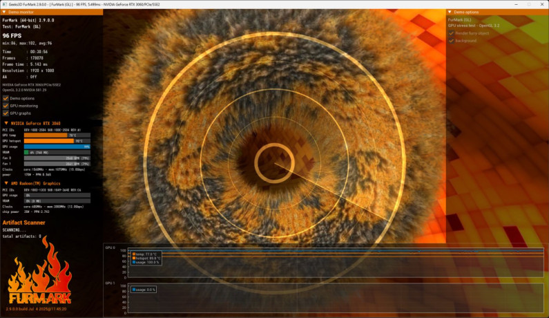Toggle the Render furry object checkbox
Viewport: 549px width, 318px height.
click(x=452, y=32)
